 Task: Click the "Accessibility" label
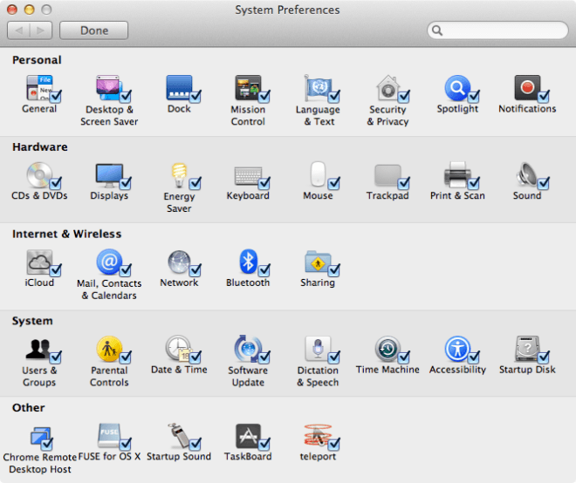click(x=457, y=370)
